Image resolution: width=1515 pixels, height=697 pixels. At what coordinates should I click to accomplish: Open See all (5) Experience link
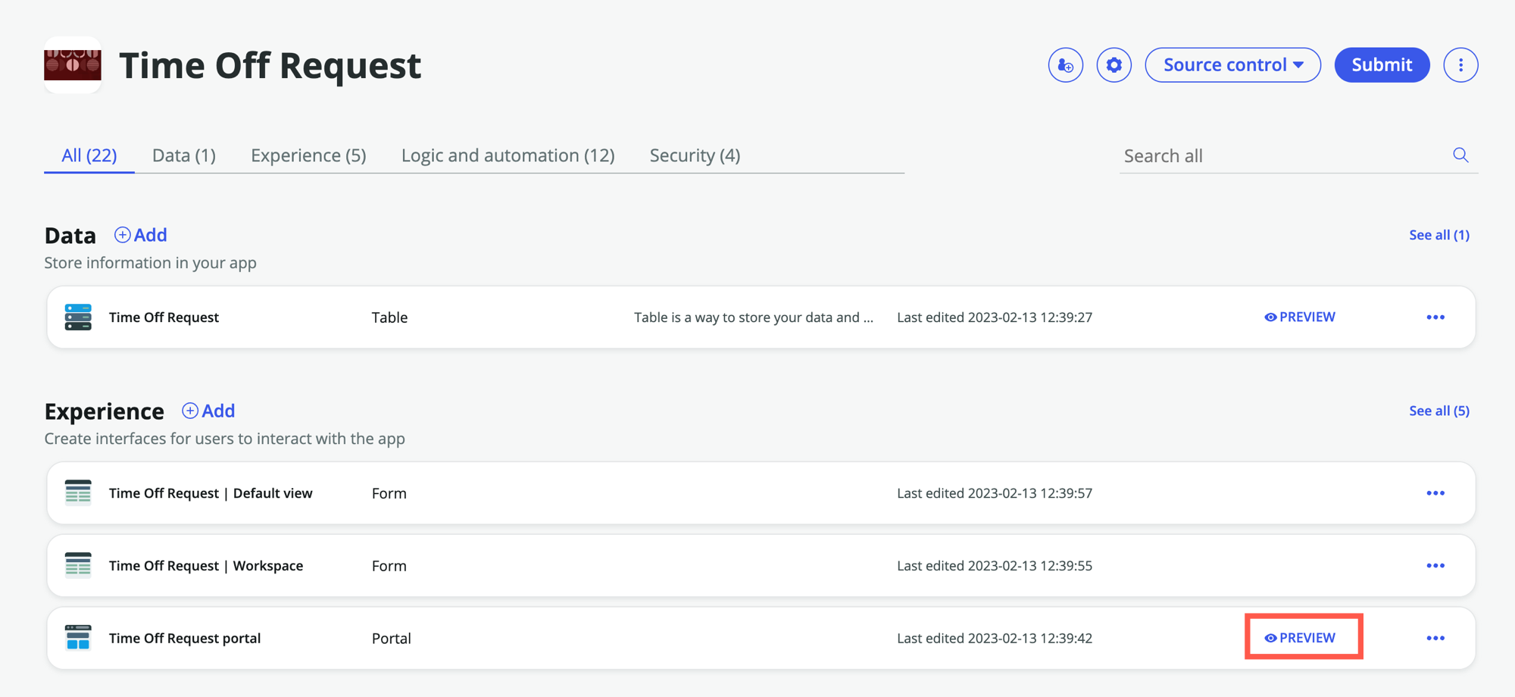tap(1438, 411)
